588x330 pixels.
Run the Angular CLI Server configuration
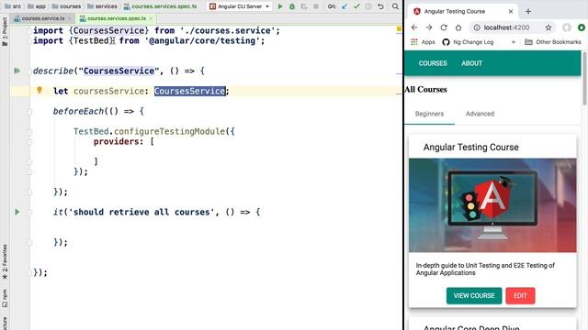coord(280,6)
